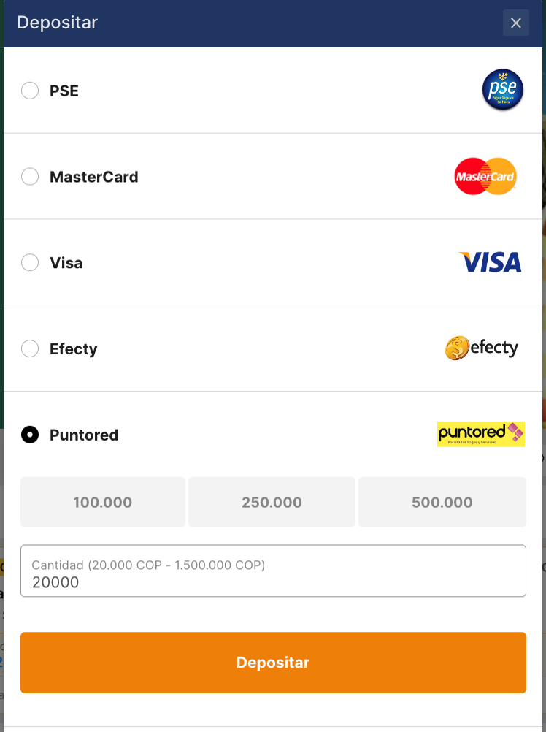Select the PSE radio button
This screenshot has width=546, height=732.
pyautogui.click(x=30, y=91)
